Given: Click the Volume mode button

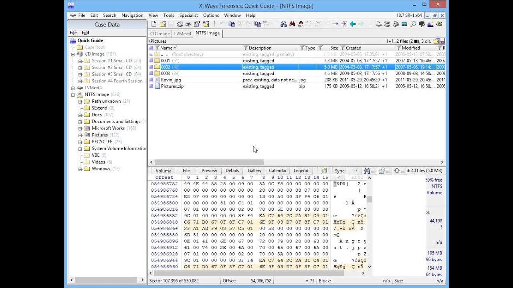Looking at the screenshot, I should pos(164,171).
